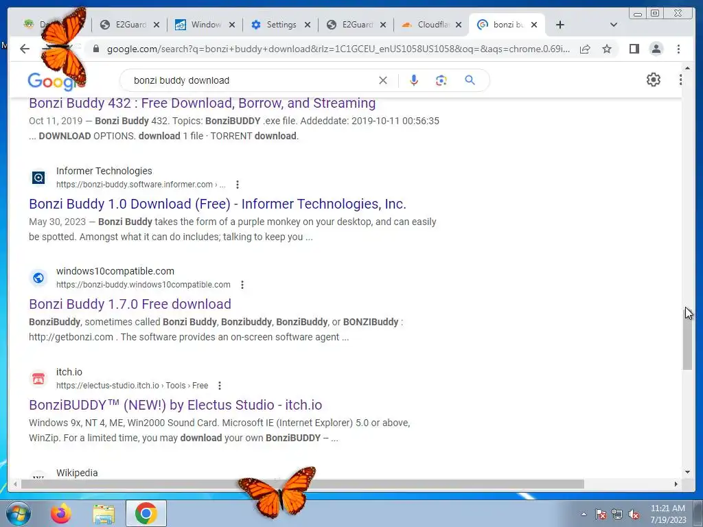The image size is (703, 527).
Task: Click the horizontal scrollbar left arrow
Action: click(x=15, y=484)
